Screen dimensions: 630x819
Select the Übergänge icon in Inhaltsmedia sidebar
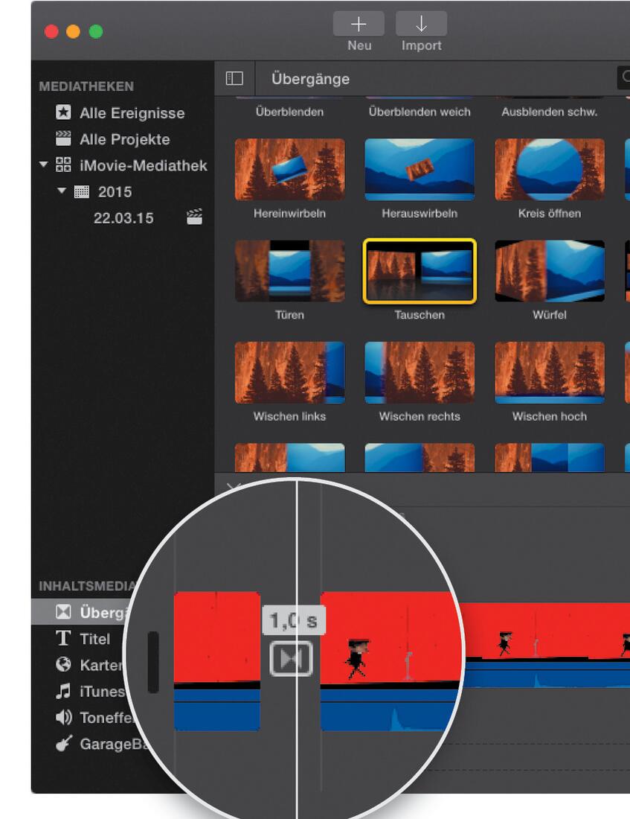click(65, 613)
